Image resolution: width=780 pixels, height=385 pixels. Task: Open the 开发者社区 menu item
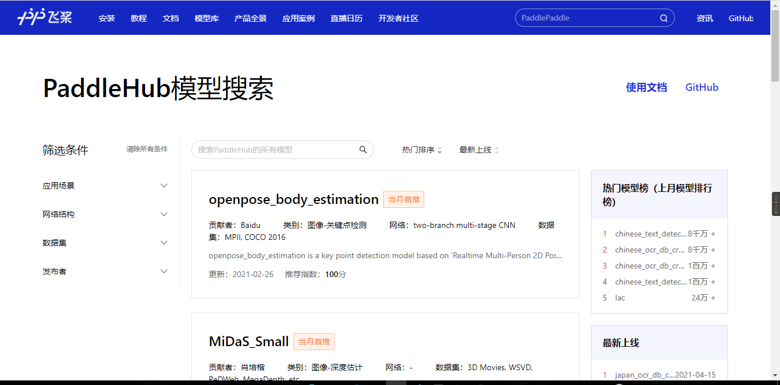pyautogui.click(x=399, y=18)
